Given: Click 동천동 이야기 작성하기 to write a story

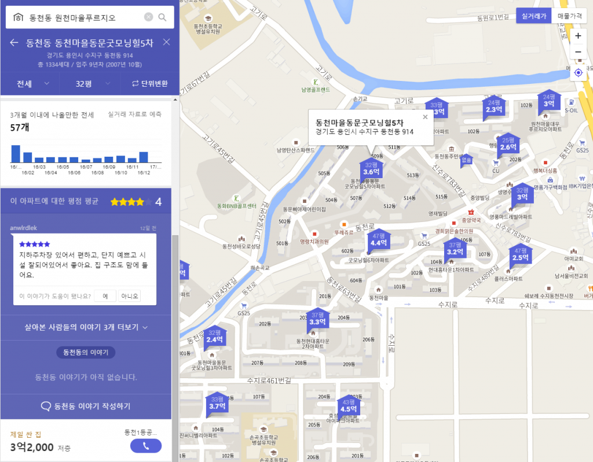Looking at the screenshot, I should [x=86, y=406].
